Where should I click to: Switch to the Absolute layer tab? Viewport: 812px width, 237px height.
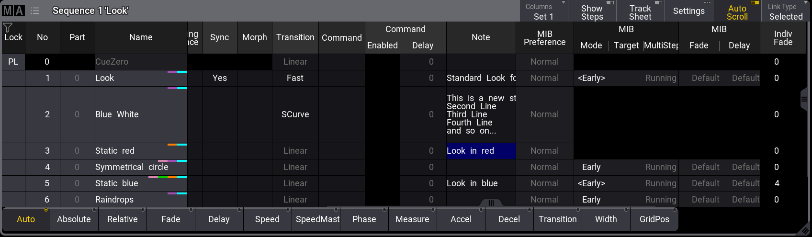click(x=74, y=219)
